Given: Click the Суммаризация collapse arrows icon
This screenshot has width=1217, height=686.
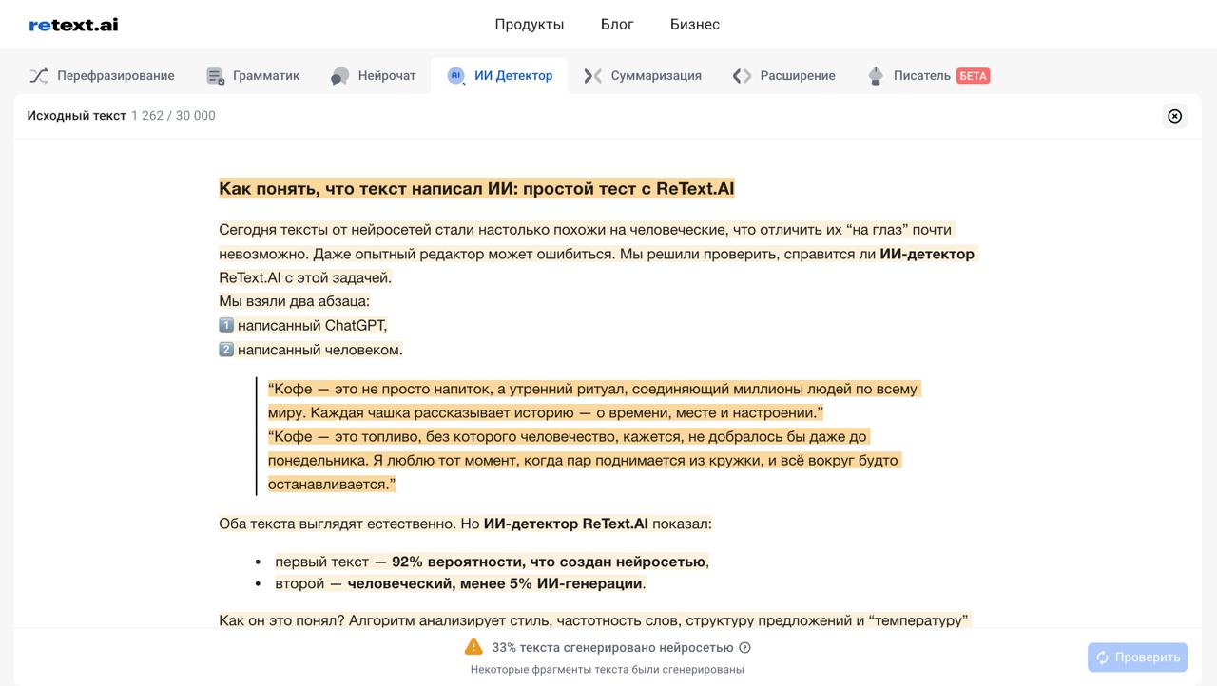Looking at the screenshot, I should click(592, 76).
